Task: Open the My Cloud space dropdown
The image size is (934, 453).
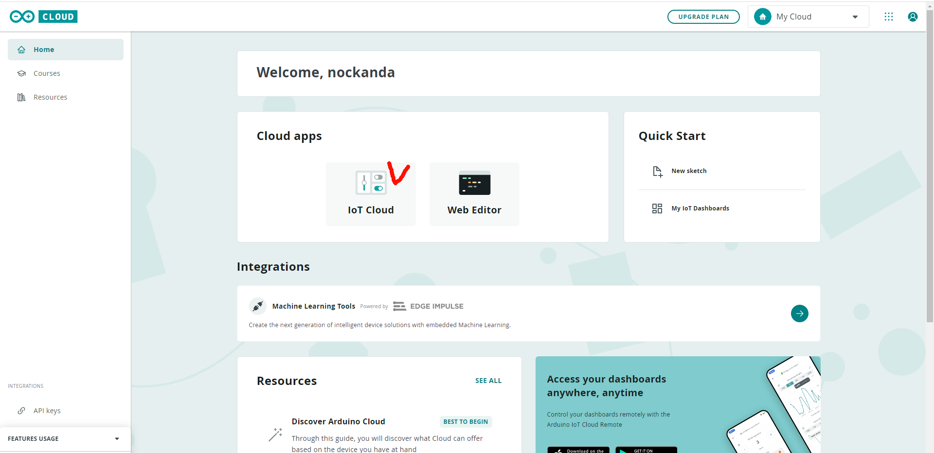Action: click(x=808, y=17)
